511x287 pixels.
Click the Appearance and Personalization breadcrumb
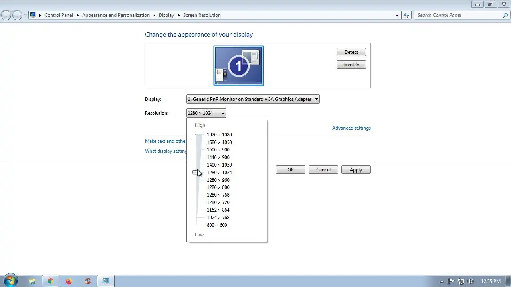click(x=116, y=15)
